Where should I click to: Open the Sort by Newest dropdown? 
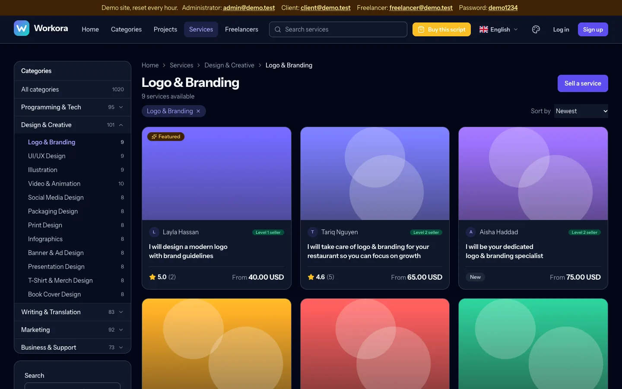pos(581,111)
